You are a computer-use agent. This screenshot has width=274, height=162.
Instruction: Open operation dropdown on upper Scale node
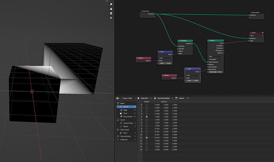click(x=165, y=58)
